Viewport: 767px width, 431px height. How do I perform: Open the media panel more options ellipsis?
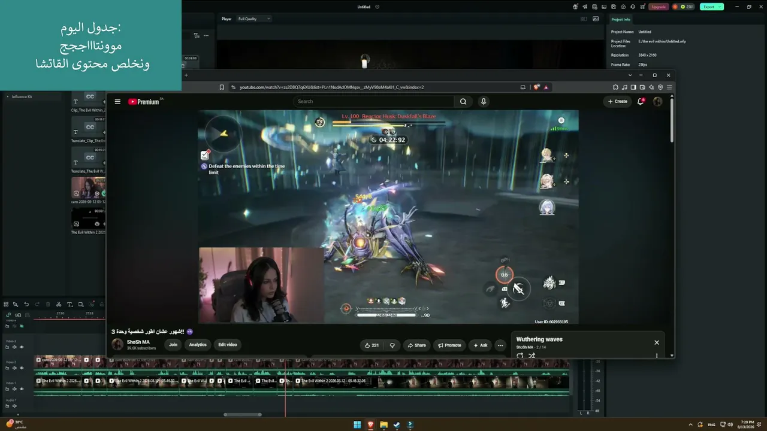pyautogui.click(x=206, y=35)
